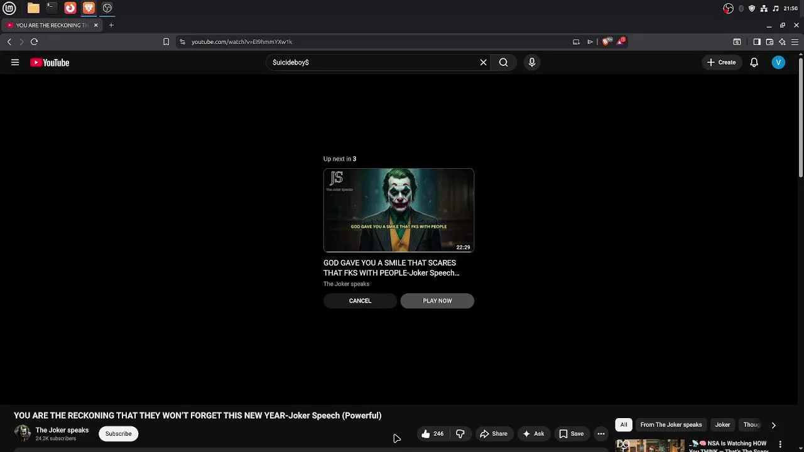Open GOD GAVE YOU A SMILE video title
804x452 pixels.
(391, 268)
